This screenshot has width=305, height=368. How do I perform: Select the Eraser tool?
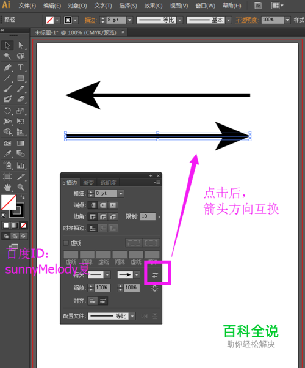click(21, 99)
